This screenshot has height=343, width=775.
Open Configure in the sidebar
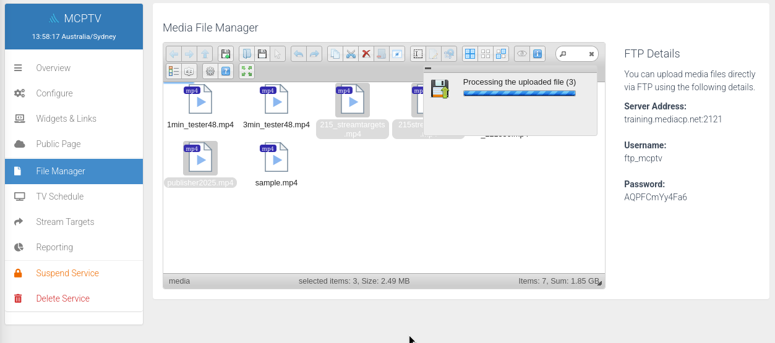(74, 93)
